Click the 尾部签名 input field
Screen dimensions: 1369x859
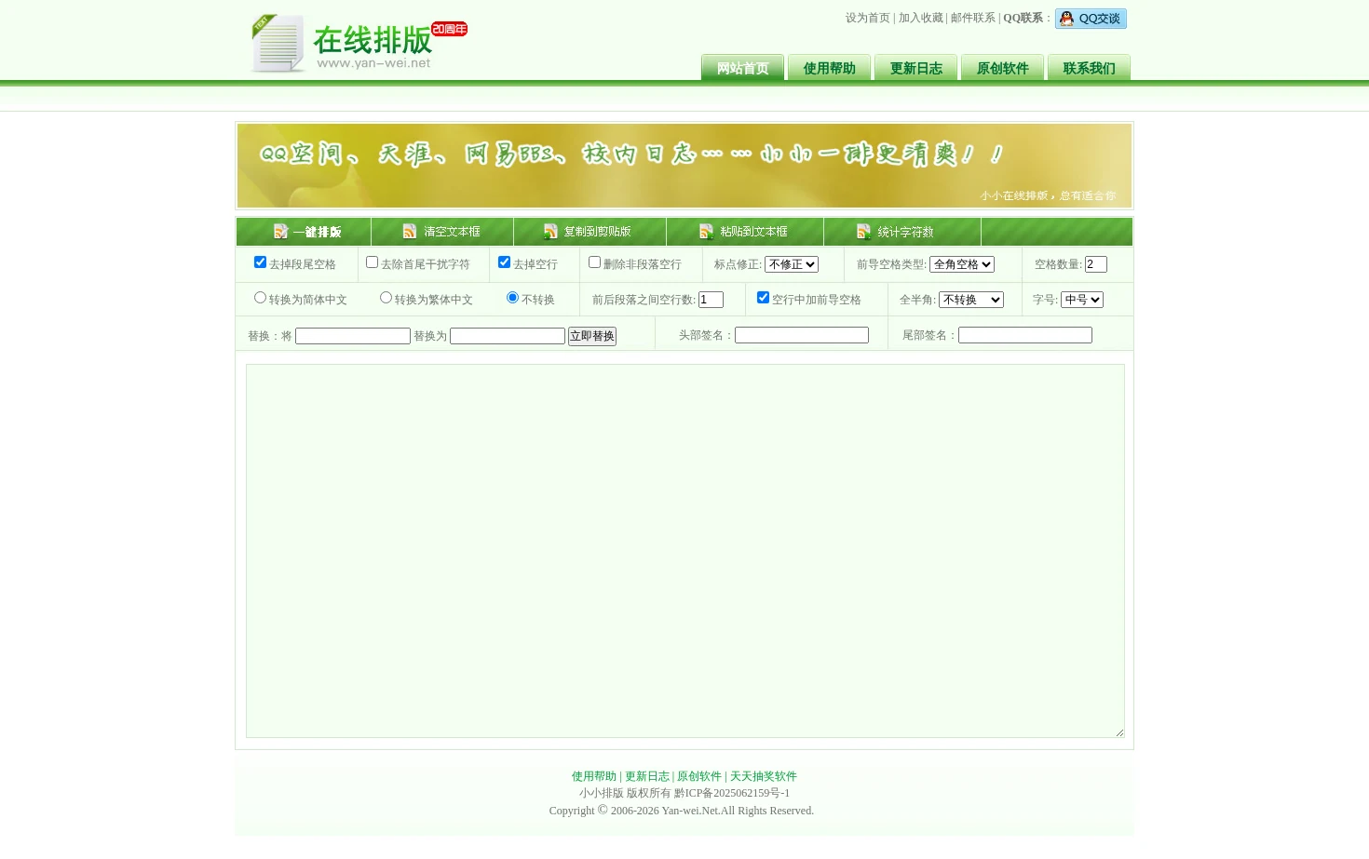click(x=1025, y=335)
